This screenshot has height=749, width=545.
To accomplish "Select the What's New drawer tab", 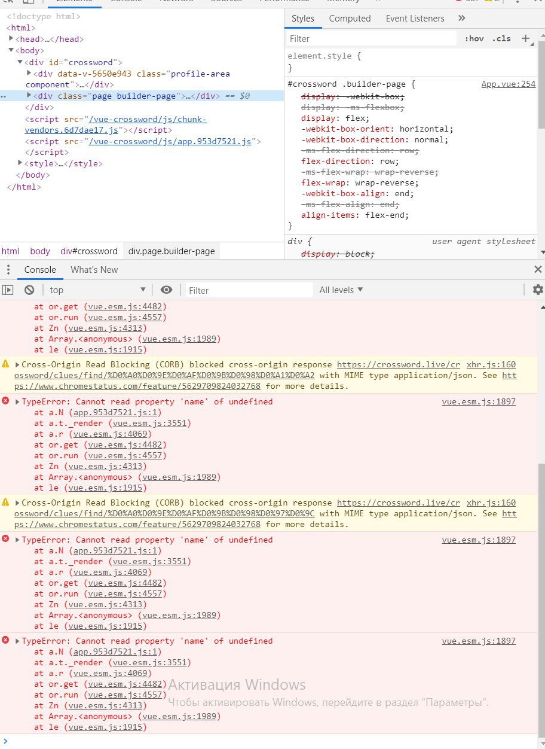I will pyautogui.click(x=94, y=270).
